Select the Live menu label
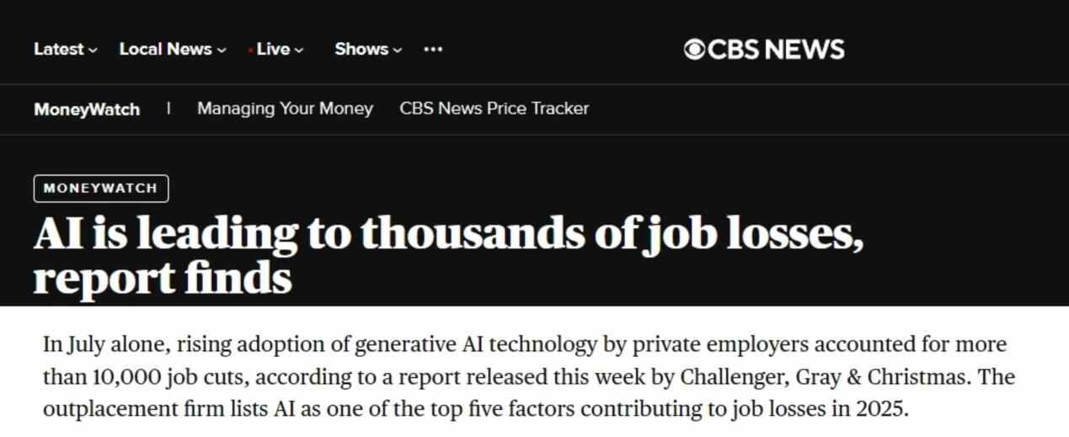 273,50
